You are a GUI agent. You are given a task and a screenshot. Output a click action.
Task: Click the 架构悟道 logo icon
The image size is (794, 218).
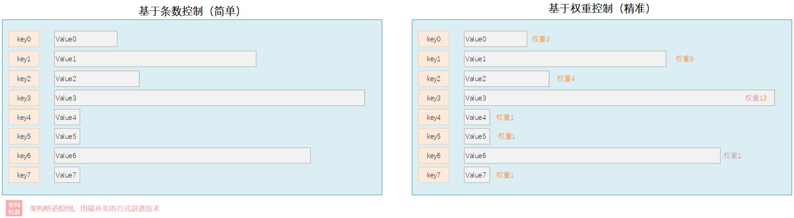(14, 208)
